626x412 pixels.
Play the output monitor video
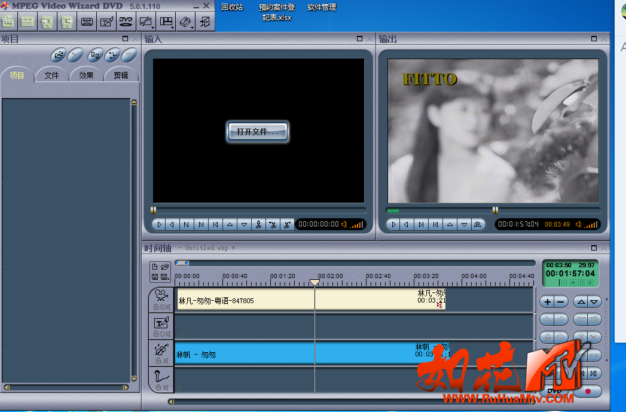coord(393,225)
